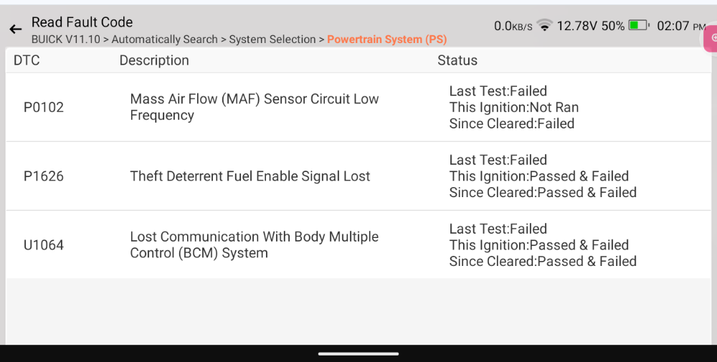717x362 pixels.
Task: Go to System Selection breadcrumb
Action: 272,39
